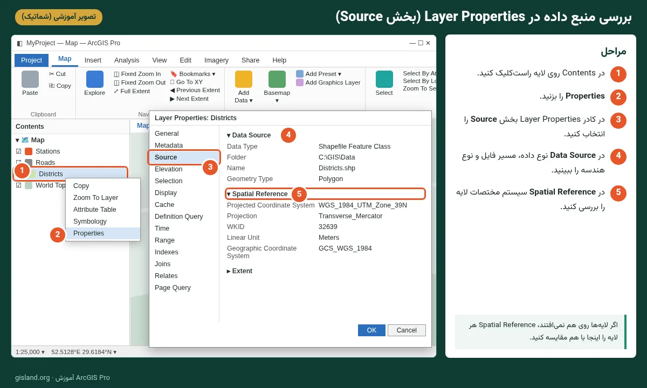Viewport: 647px width, 388px height.
Task: Choose Properties in context menu
Action: (103, 233)
